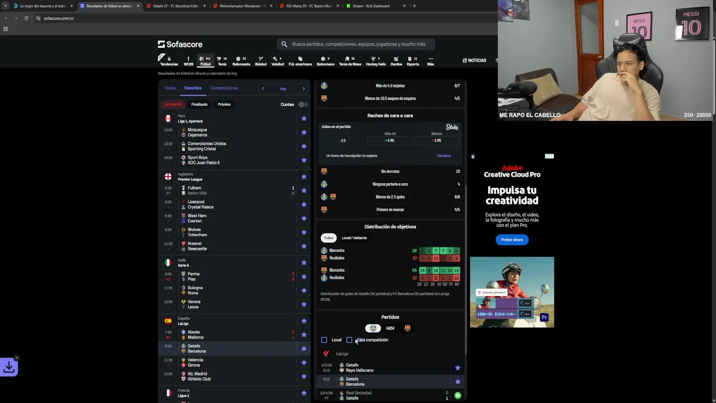Select Todos in Distribución de objetivos
The width and height of the screenshot is (716, 403).
point(328,238)
